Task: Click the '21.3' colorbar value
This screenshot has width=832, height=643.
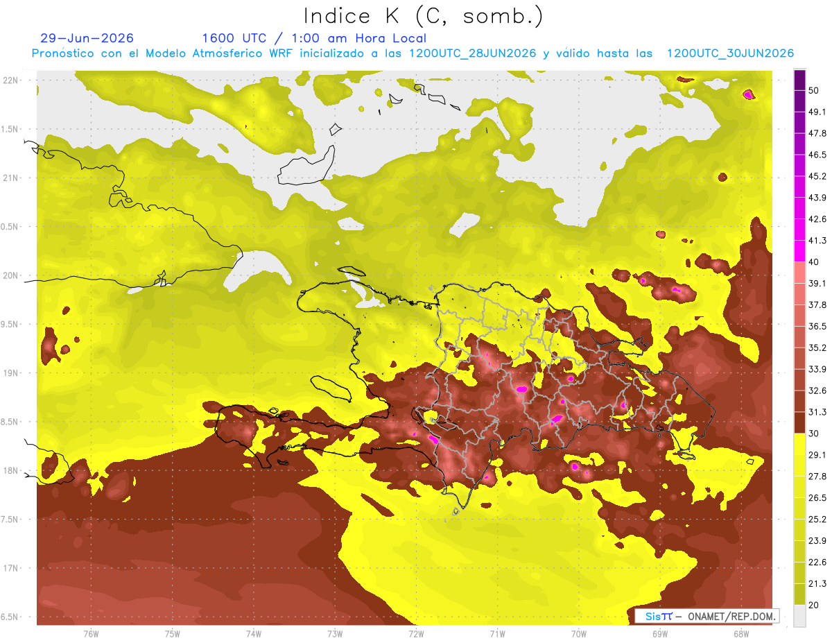Action: coord(817,583)
